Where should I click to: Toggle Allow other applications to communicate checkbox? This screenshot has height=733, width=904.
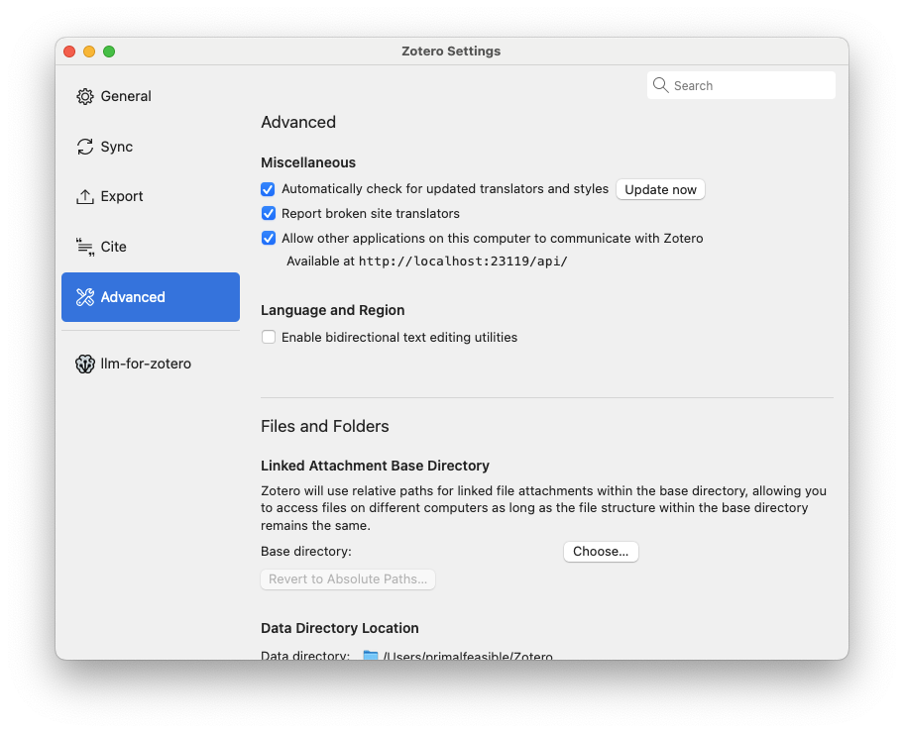(x=268, y=238)
